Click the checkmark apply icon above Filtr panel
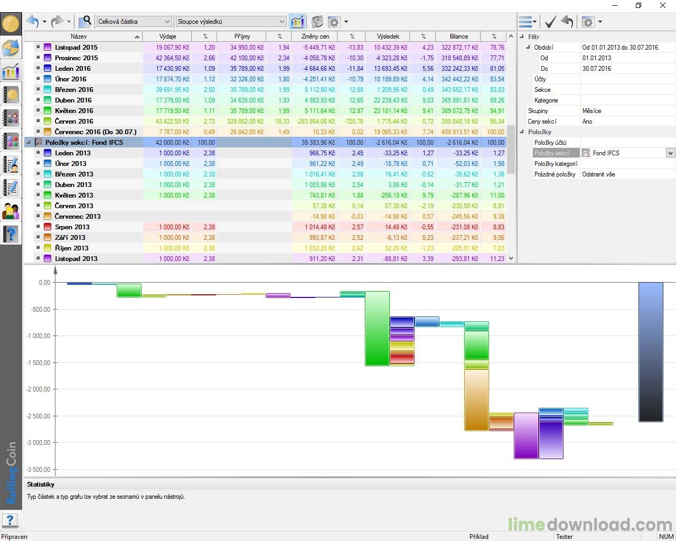Screen dimensions: 676x541 pos(549,22)
